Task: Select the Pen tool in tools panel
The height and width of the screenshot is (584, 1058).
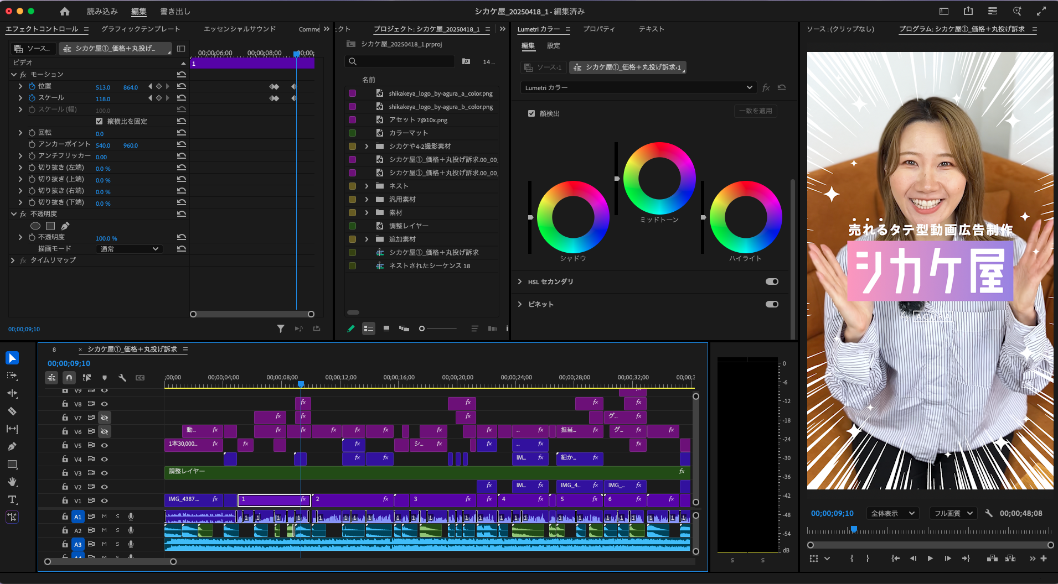Action: (x=12, y=446)
